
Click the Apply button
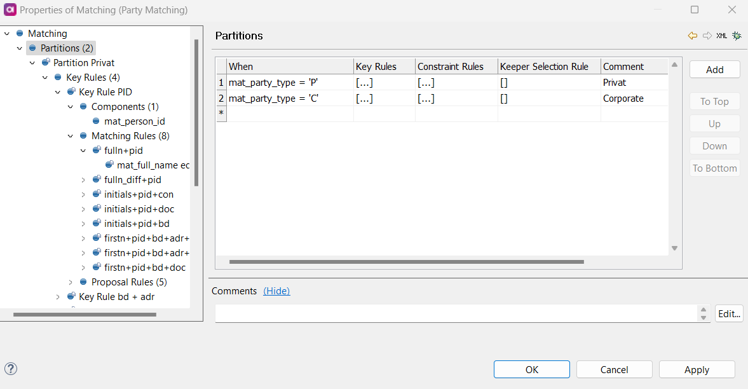pyautogui.click(x=697, y=369)
